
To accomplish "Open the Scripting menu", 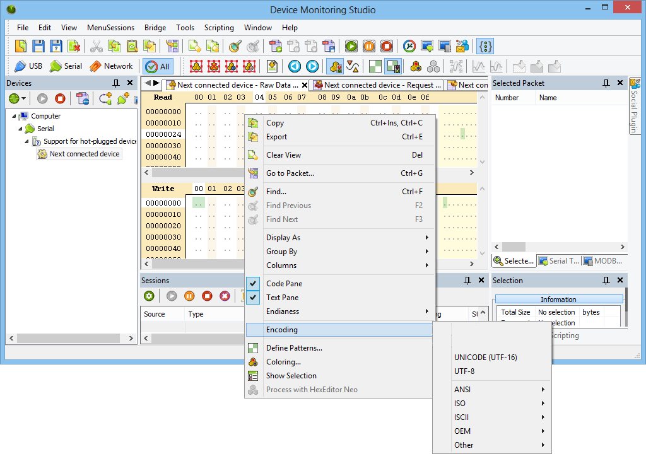I will [219, 28].
